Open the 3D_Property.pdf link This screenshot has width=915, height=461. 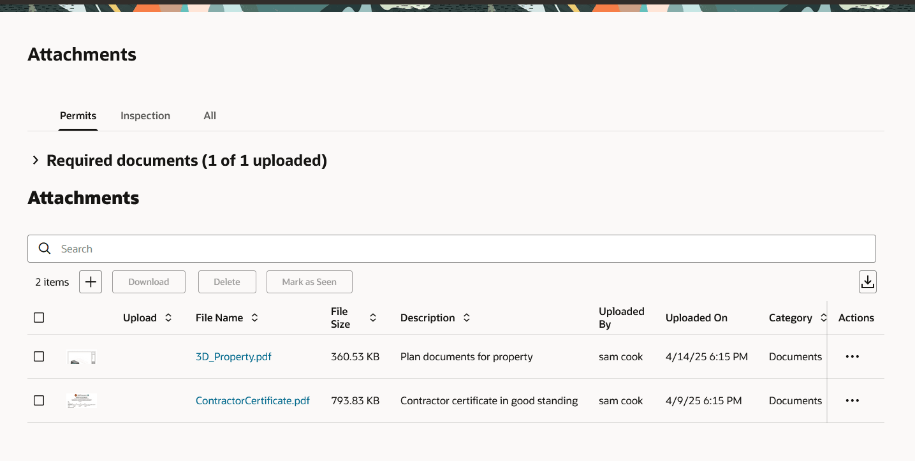click(233, 356)
